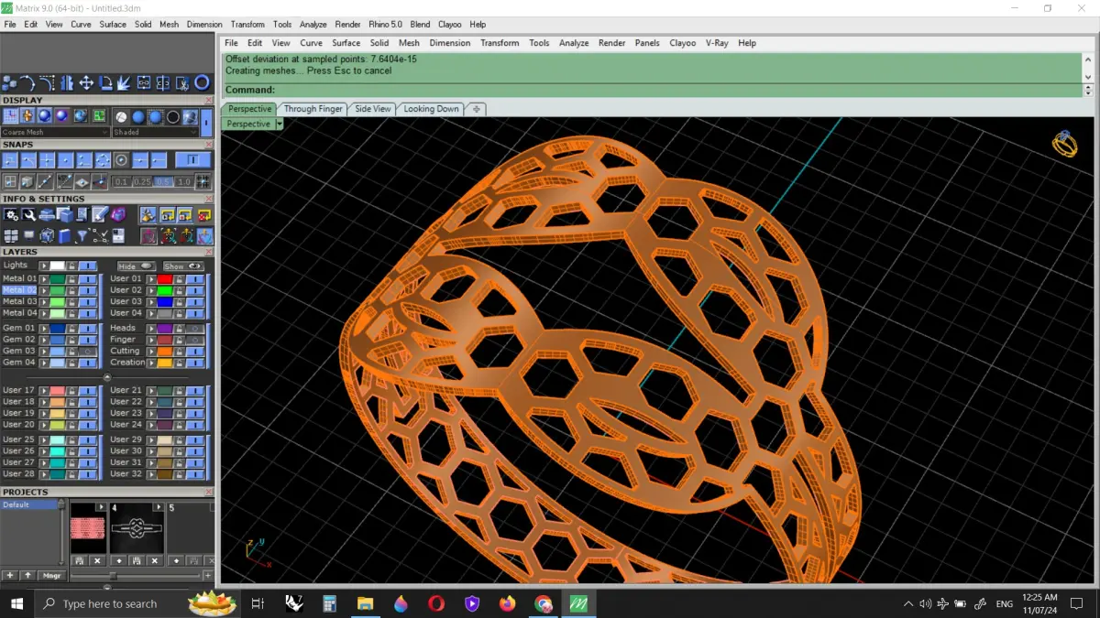1100x618 pixels.
Task: Select the white flat-sphere shading icon
Action: coord(121,117)
